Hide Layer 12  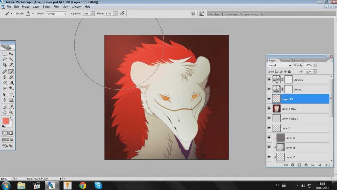[269, 137]
